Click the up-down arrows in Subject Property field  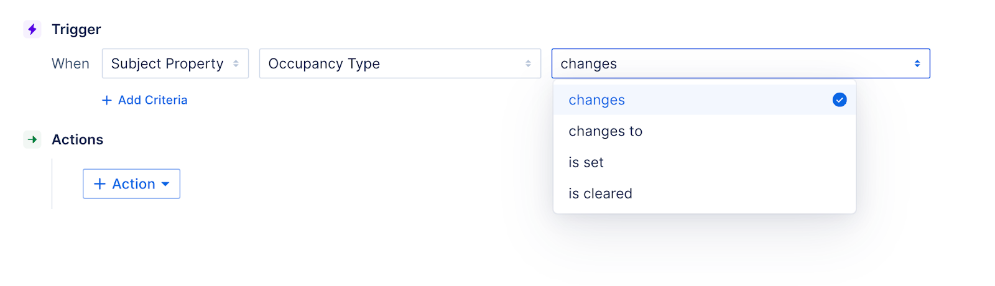point(236,63)
